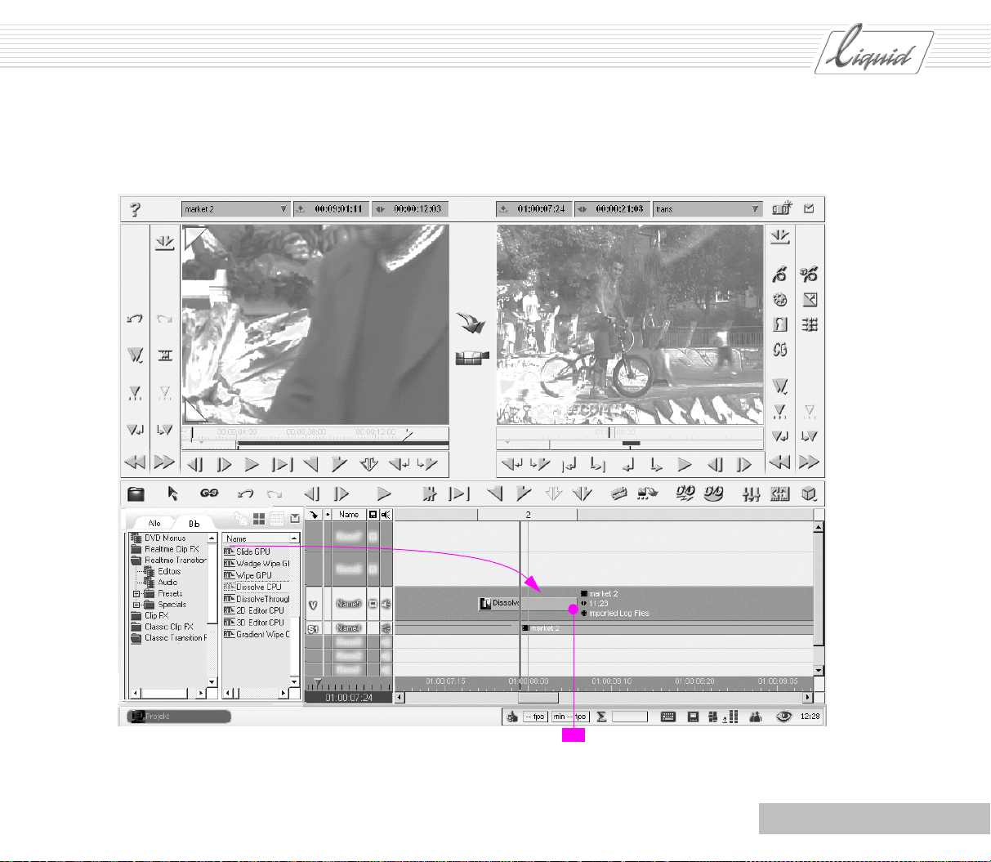991x862 pixels.
Task: Expand the Specials folder
Action: [x=136, y=605]
